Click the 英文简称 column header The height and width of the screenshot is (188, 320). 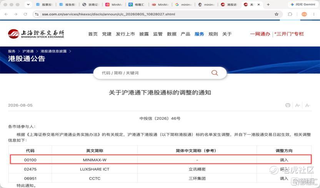(95, 151)
